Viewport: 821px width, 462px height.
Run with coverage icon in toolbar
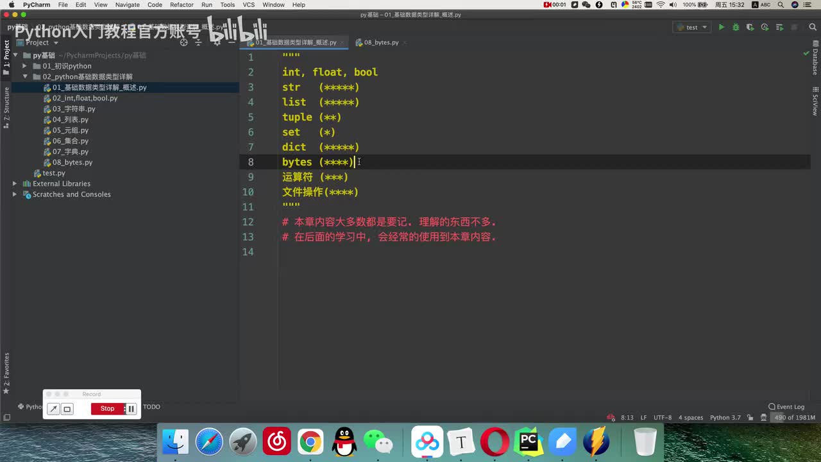point(750,28)
